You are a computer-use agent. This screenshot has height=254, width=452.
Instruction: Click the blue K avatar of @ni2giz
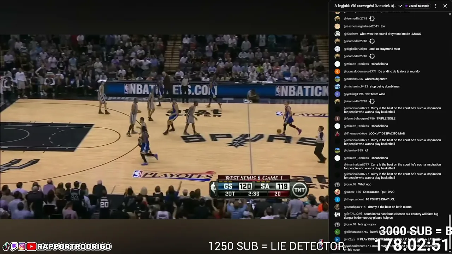(x=337, y=239)
